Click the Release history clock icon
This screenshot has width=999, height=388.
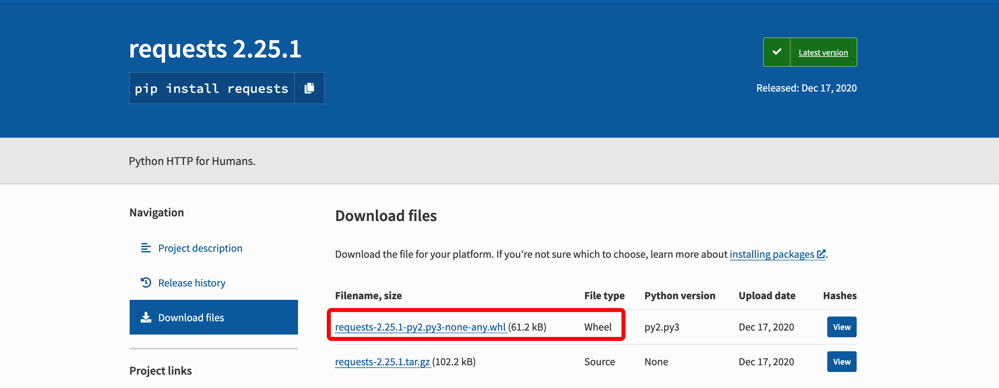pos(146,282)
